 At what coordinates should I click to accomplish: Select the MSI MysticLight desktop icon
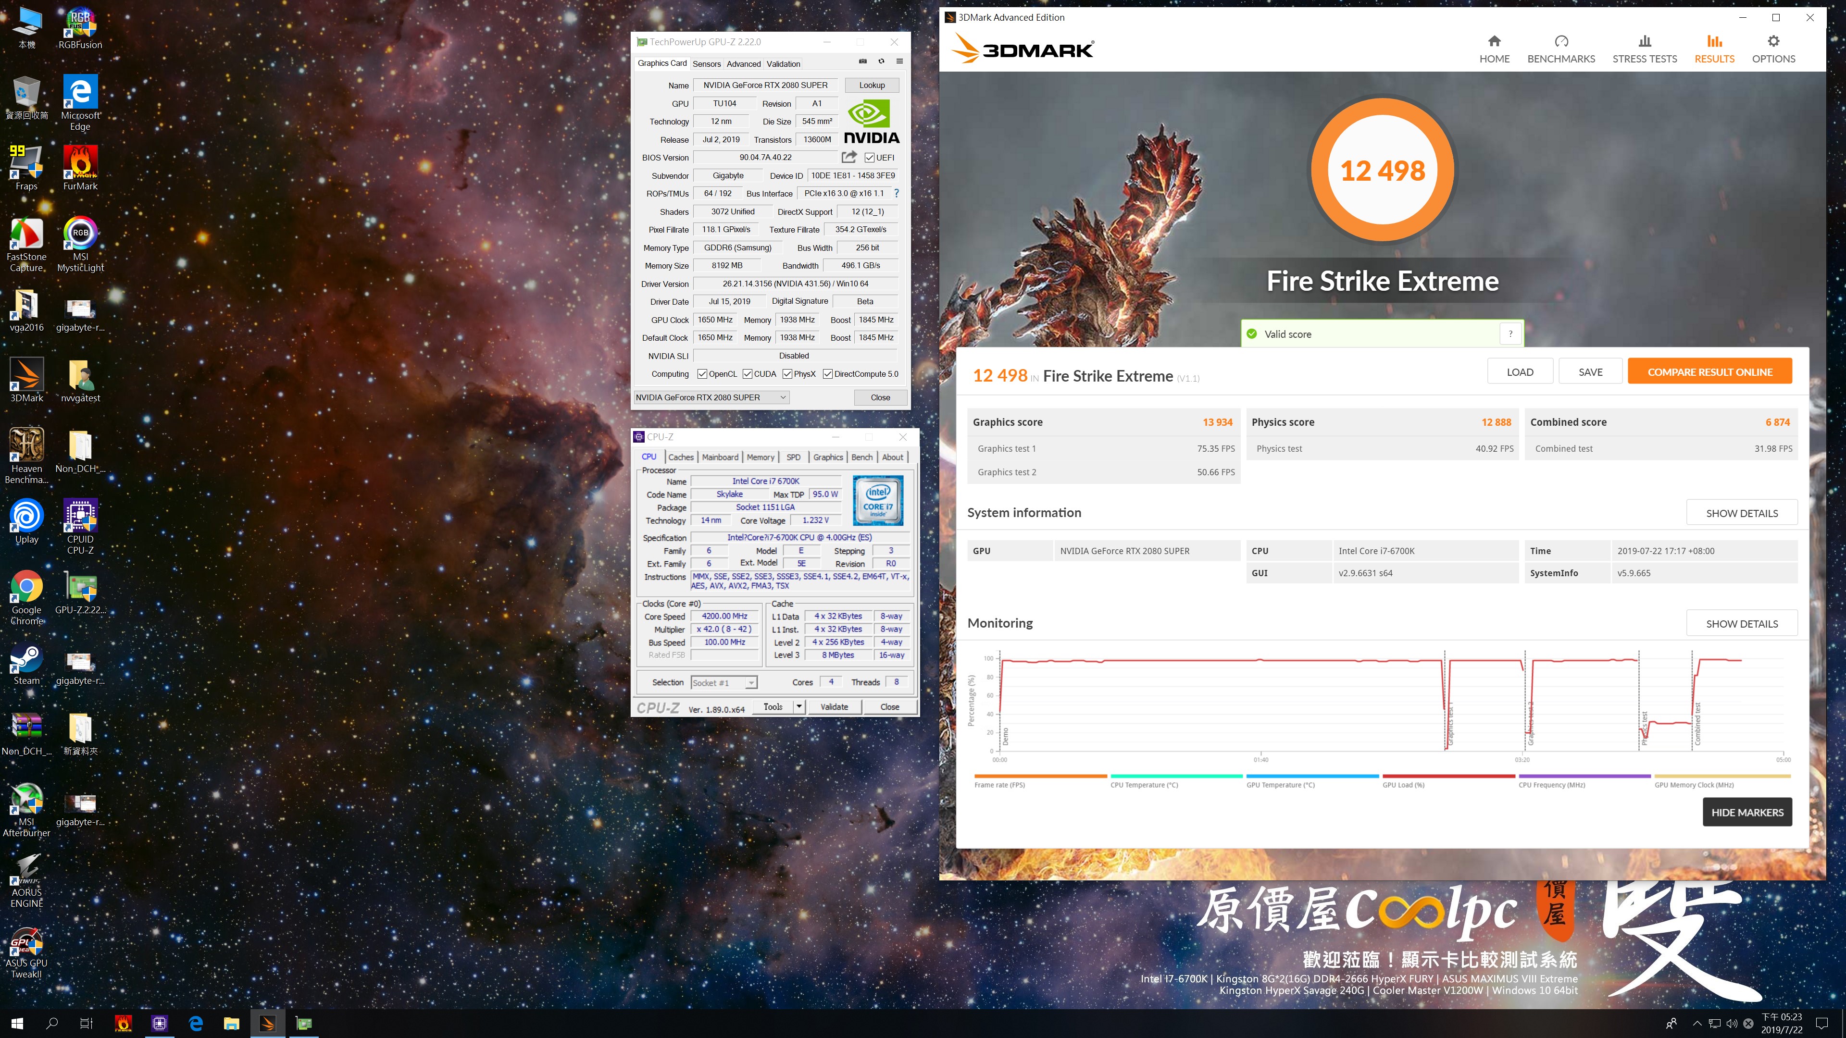80,244
